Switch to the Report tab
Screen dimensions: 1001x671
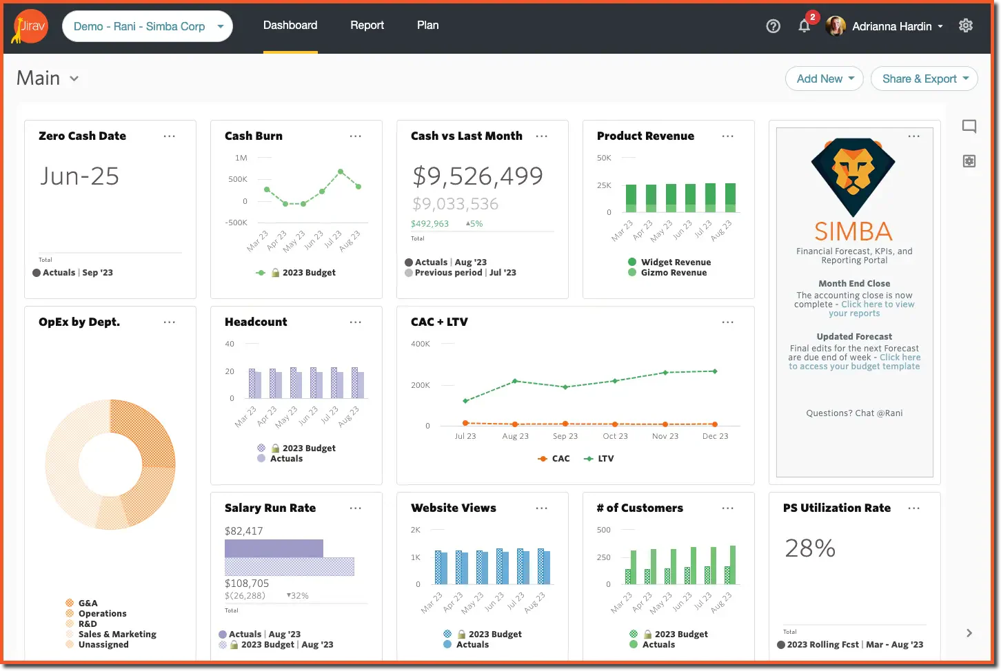pos(367,25)
